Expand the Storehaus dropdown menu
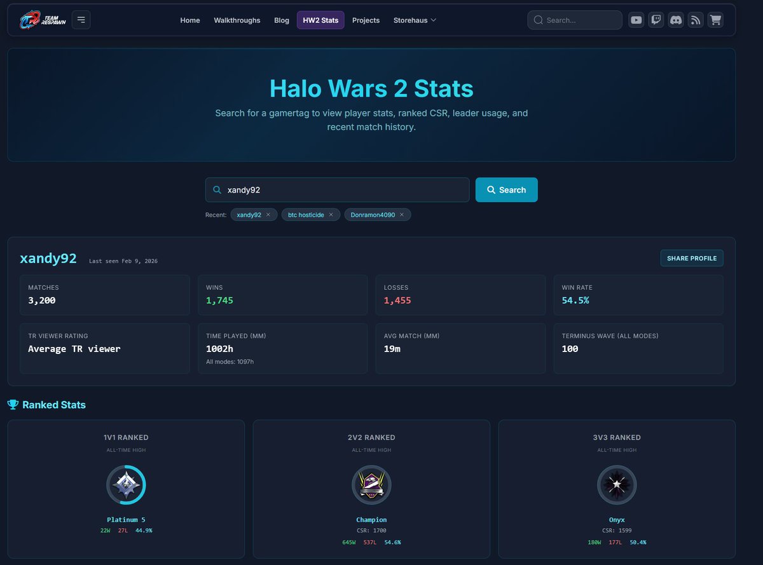This screenshot has width=763, height=565. tap(415, 20)
